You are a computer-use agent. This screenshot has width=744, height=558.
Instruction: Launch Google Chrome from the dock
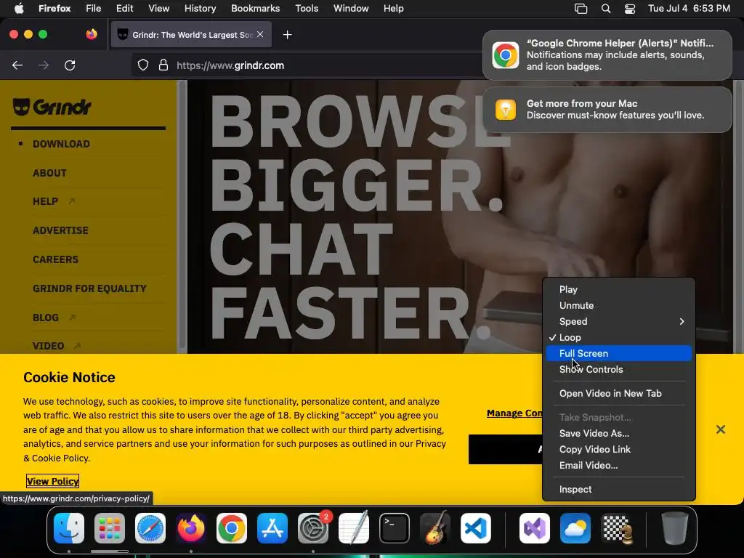click(232, 528)
